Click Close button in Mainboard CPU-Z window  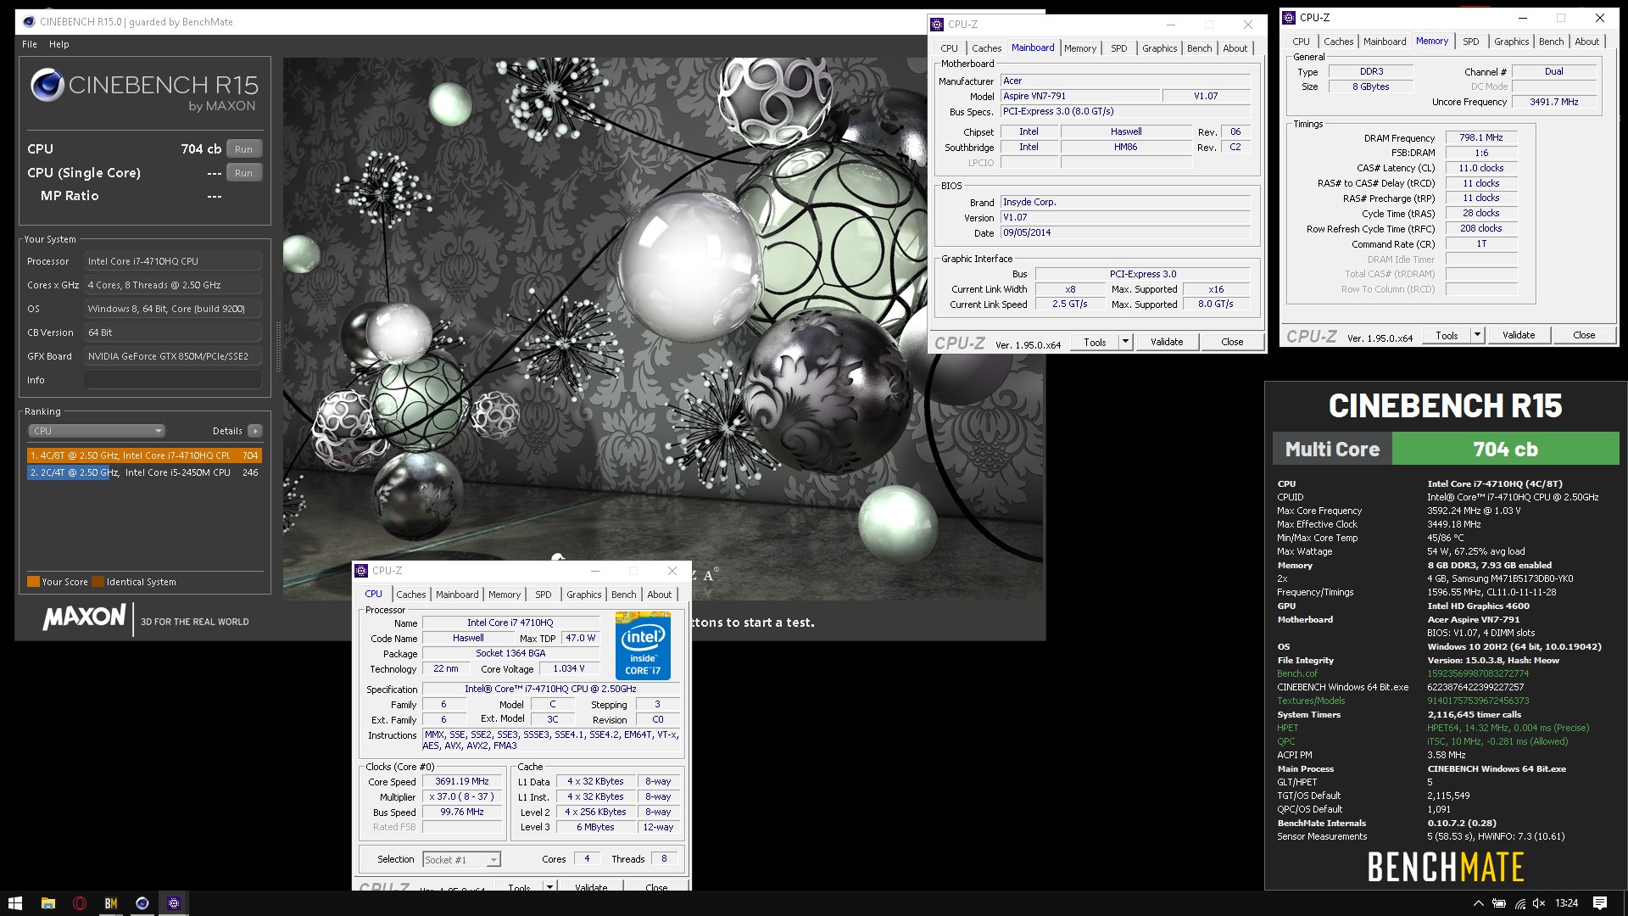coord(1232,342)
